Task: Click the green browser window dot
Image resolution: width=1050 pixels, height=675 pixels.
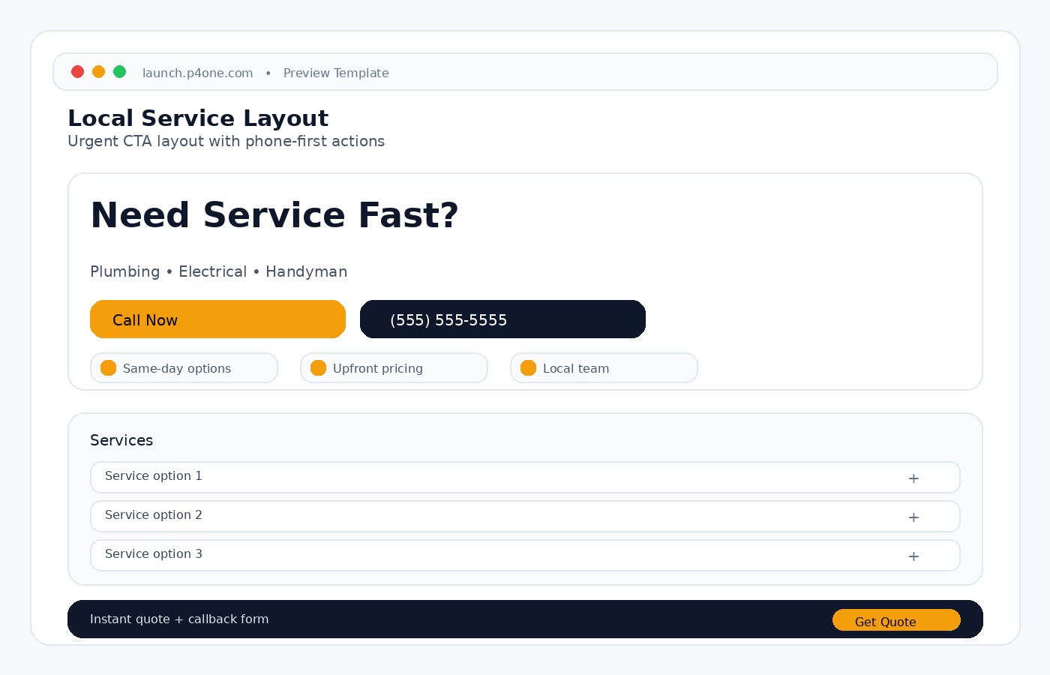Action: click(120, 71)
